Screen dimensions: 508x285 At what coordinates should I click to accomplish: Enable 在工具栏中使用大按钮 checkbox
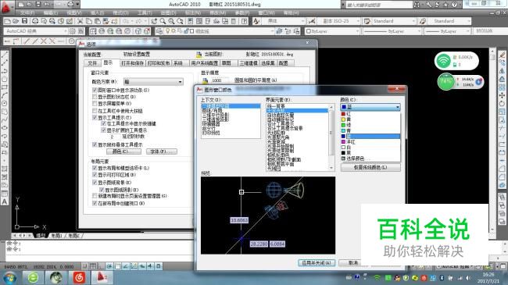click(95, 110)
